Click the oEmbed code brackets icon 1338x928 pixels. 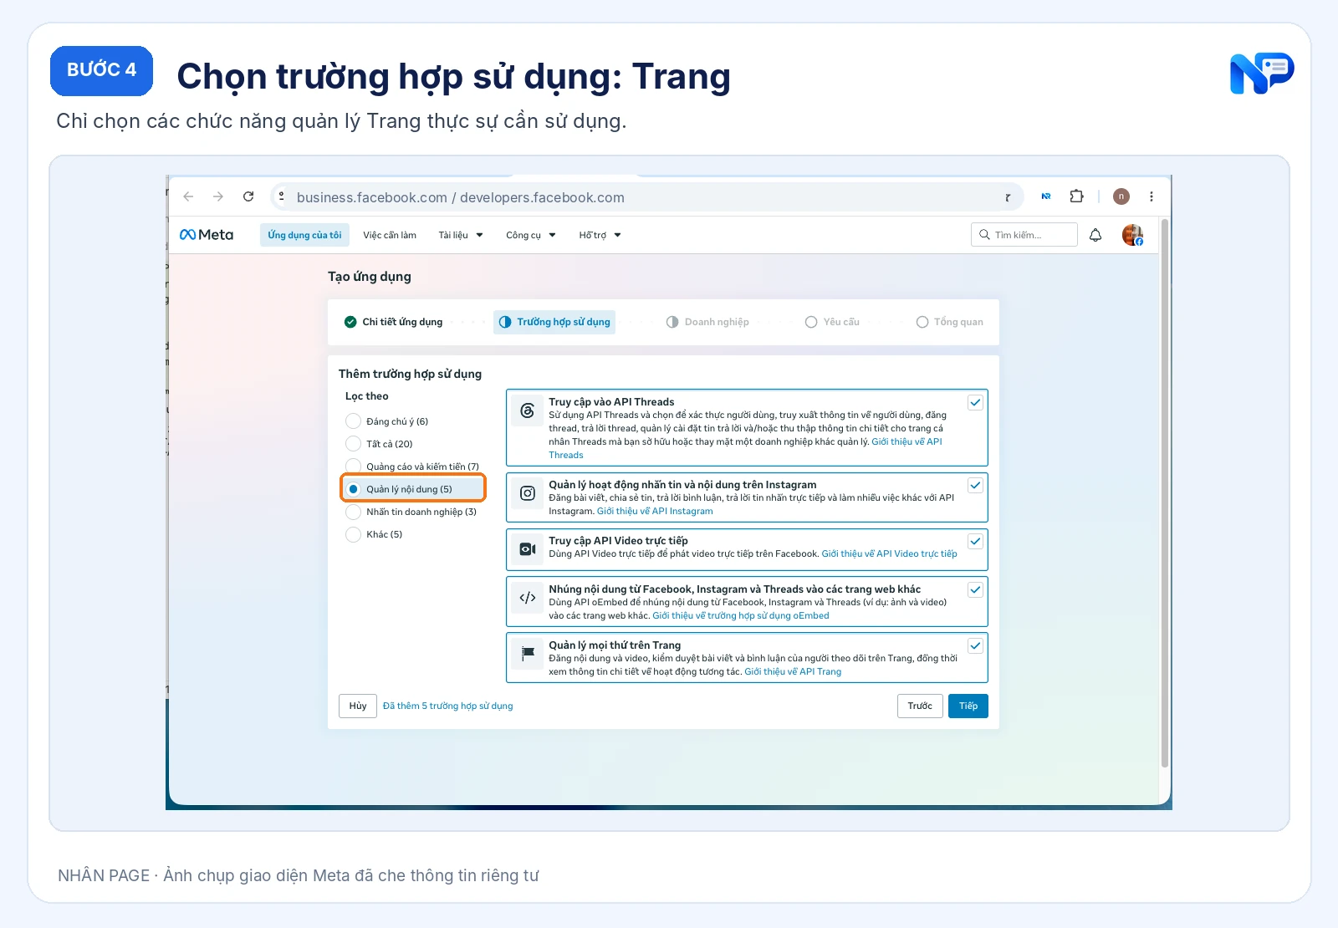click(x=528, y=598)
